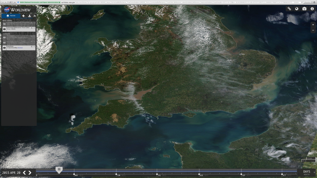The image size is (317, 178).
Task: Click the browser add bookmark plus button
Action: click(15, 2)
